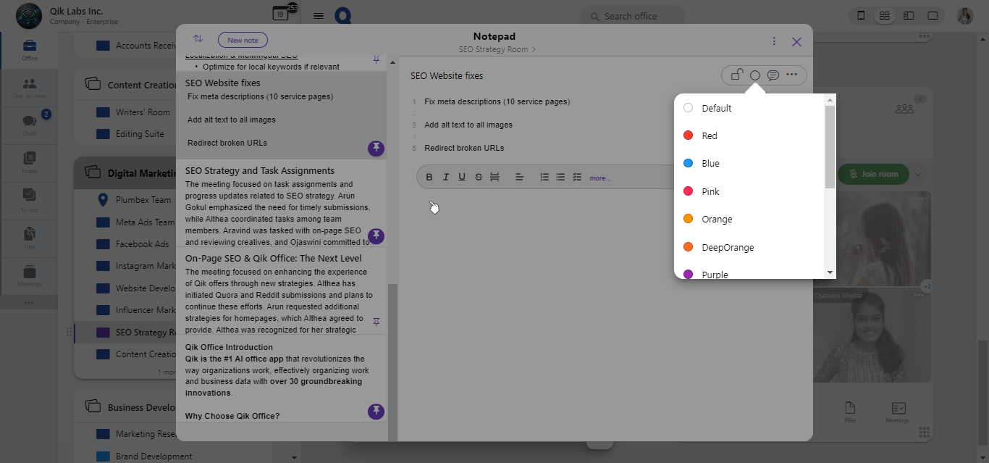This screenshot has height=463, width=989.
Task: Pin the On-Page SEO & Qik Office note
Action: pyautogui.click(x=376, y=322)
